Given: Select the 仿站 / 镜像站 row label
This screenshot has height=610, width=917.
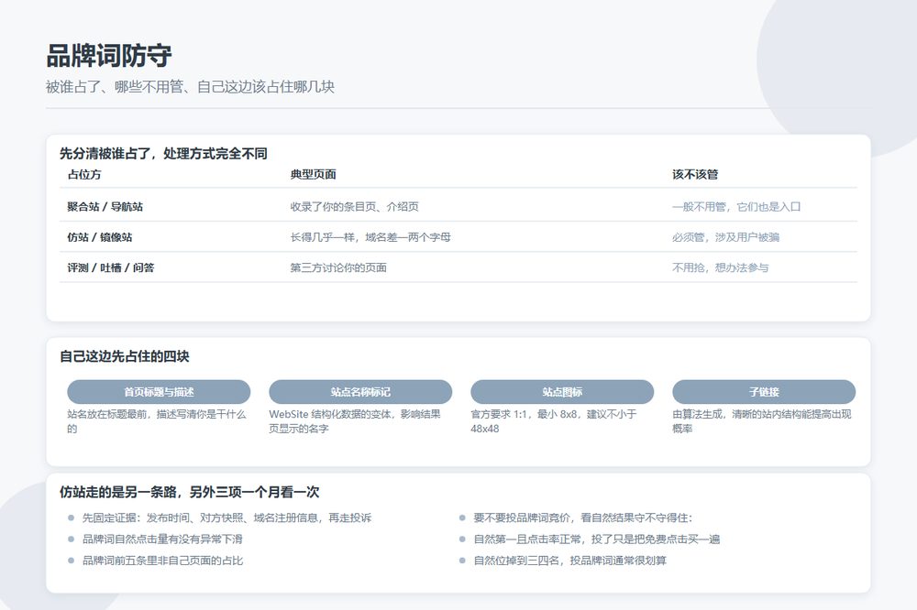Looking at the screenshot, I should (99, 236).
